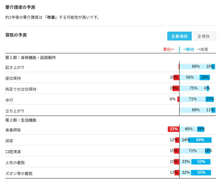Viewport: 221px width, 184px height.
Task: Select the 52% bar for 上衣の着脱
Action: (201, 162)
